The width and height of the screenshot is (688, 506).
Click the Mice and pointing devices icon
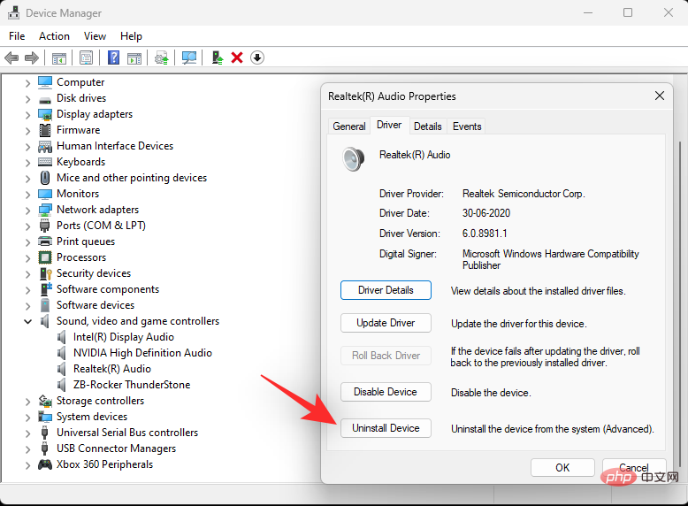coord(45,178)
